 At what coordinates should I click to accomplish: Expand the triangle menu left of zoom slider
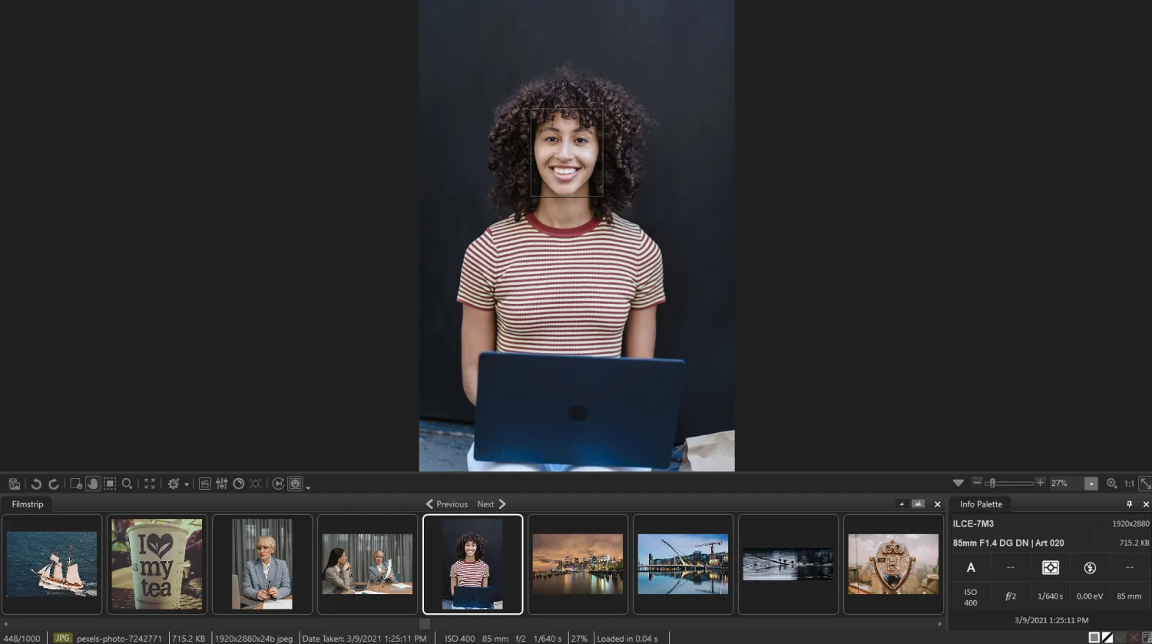tap(958, 483)
